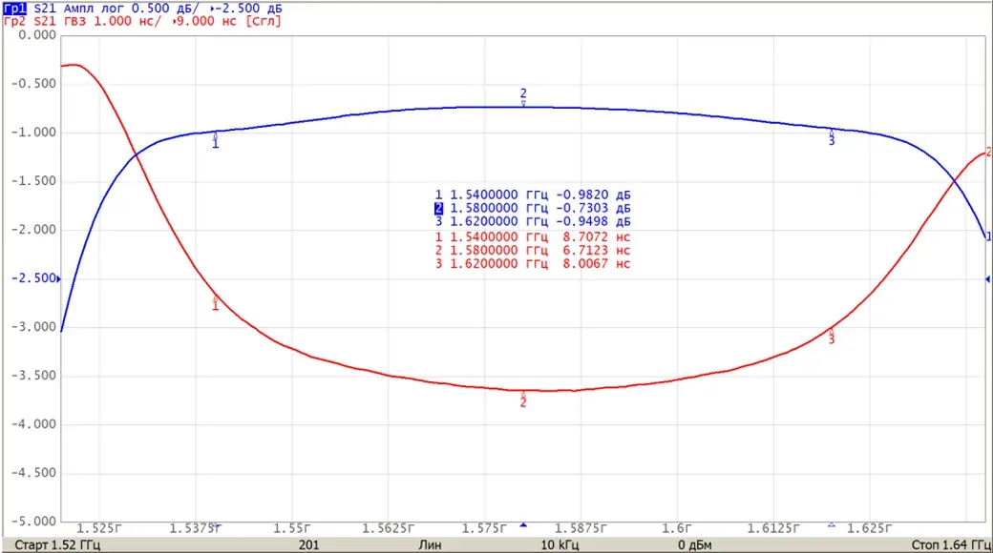Click the -5.000 label on the vertical axis

coord(33,522)
